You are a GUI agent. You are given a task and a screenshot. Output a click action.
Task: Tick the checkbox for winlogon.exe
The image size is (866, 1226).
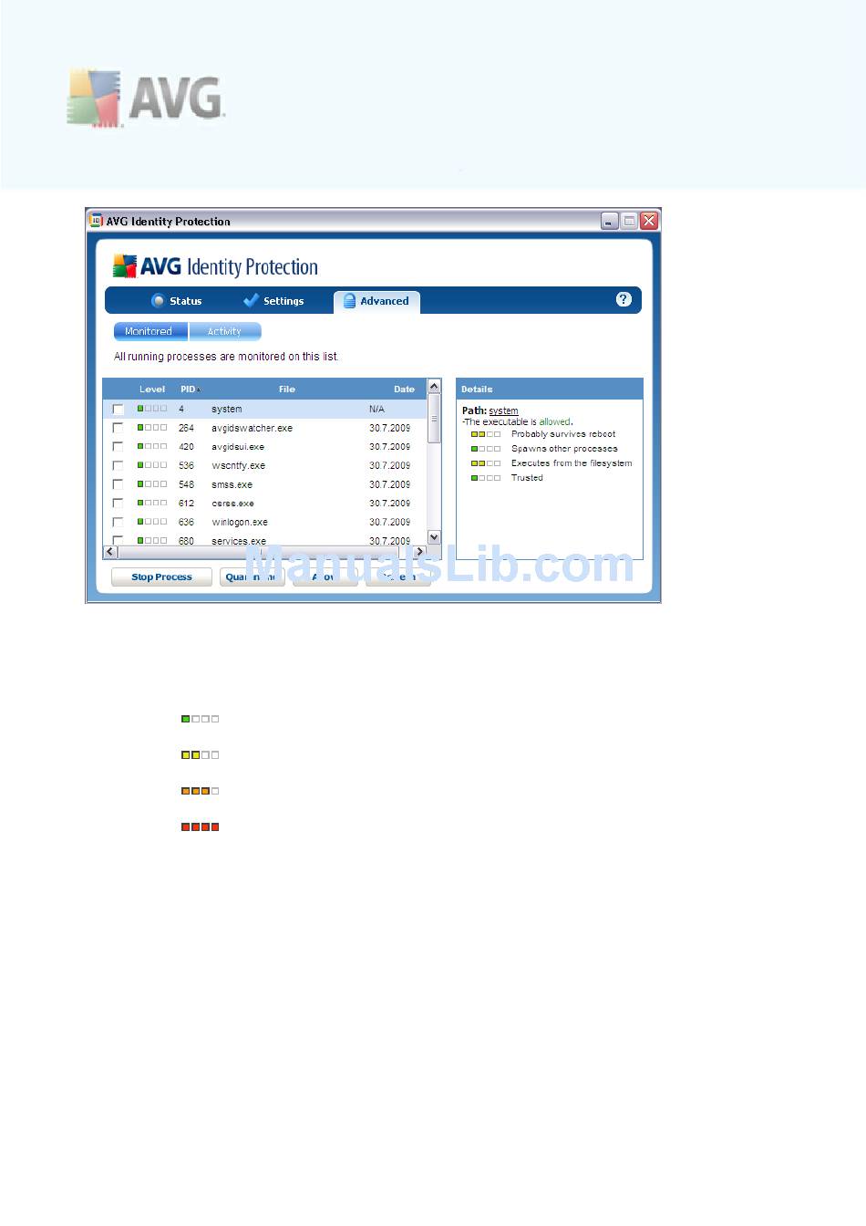118,523
